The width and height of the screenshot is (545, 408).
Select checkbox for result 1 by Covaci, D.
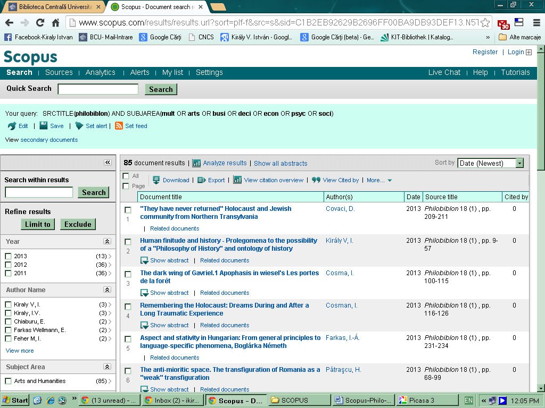click(128, 210)
